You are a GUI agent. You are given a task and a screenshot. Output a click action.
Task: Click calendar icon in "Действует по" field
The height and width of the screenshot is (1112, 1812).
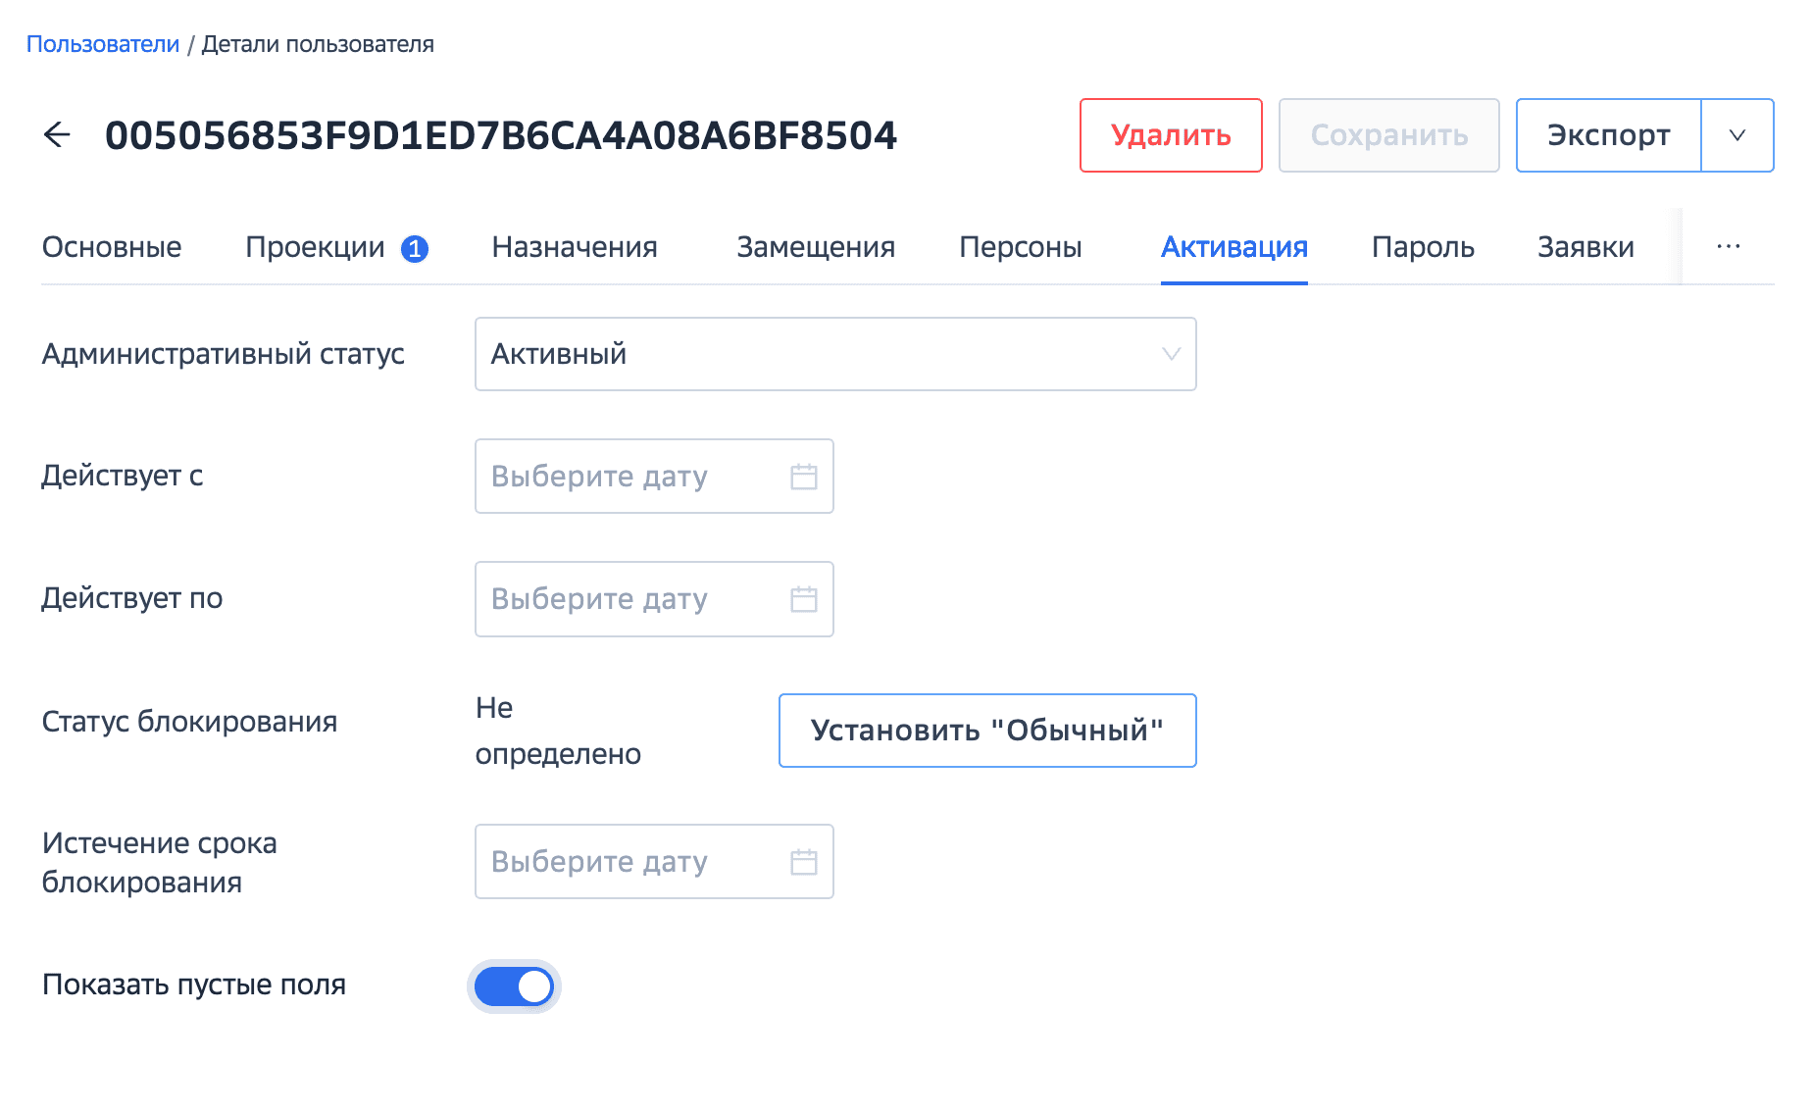[x=804, y=599]
